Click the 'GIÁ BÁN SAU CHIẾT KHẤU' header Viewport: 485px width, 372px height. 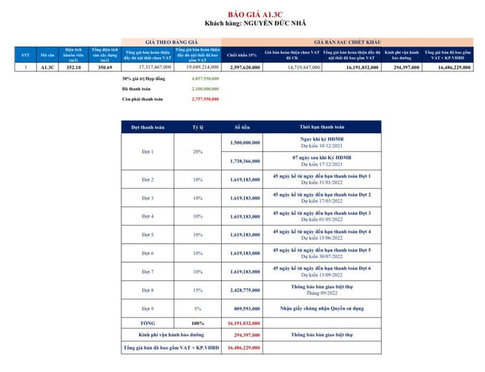click(353, 42)
